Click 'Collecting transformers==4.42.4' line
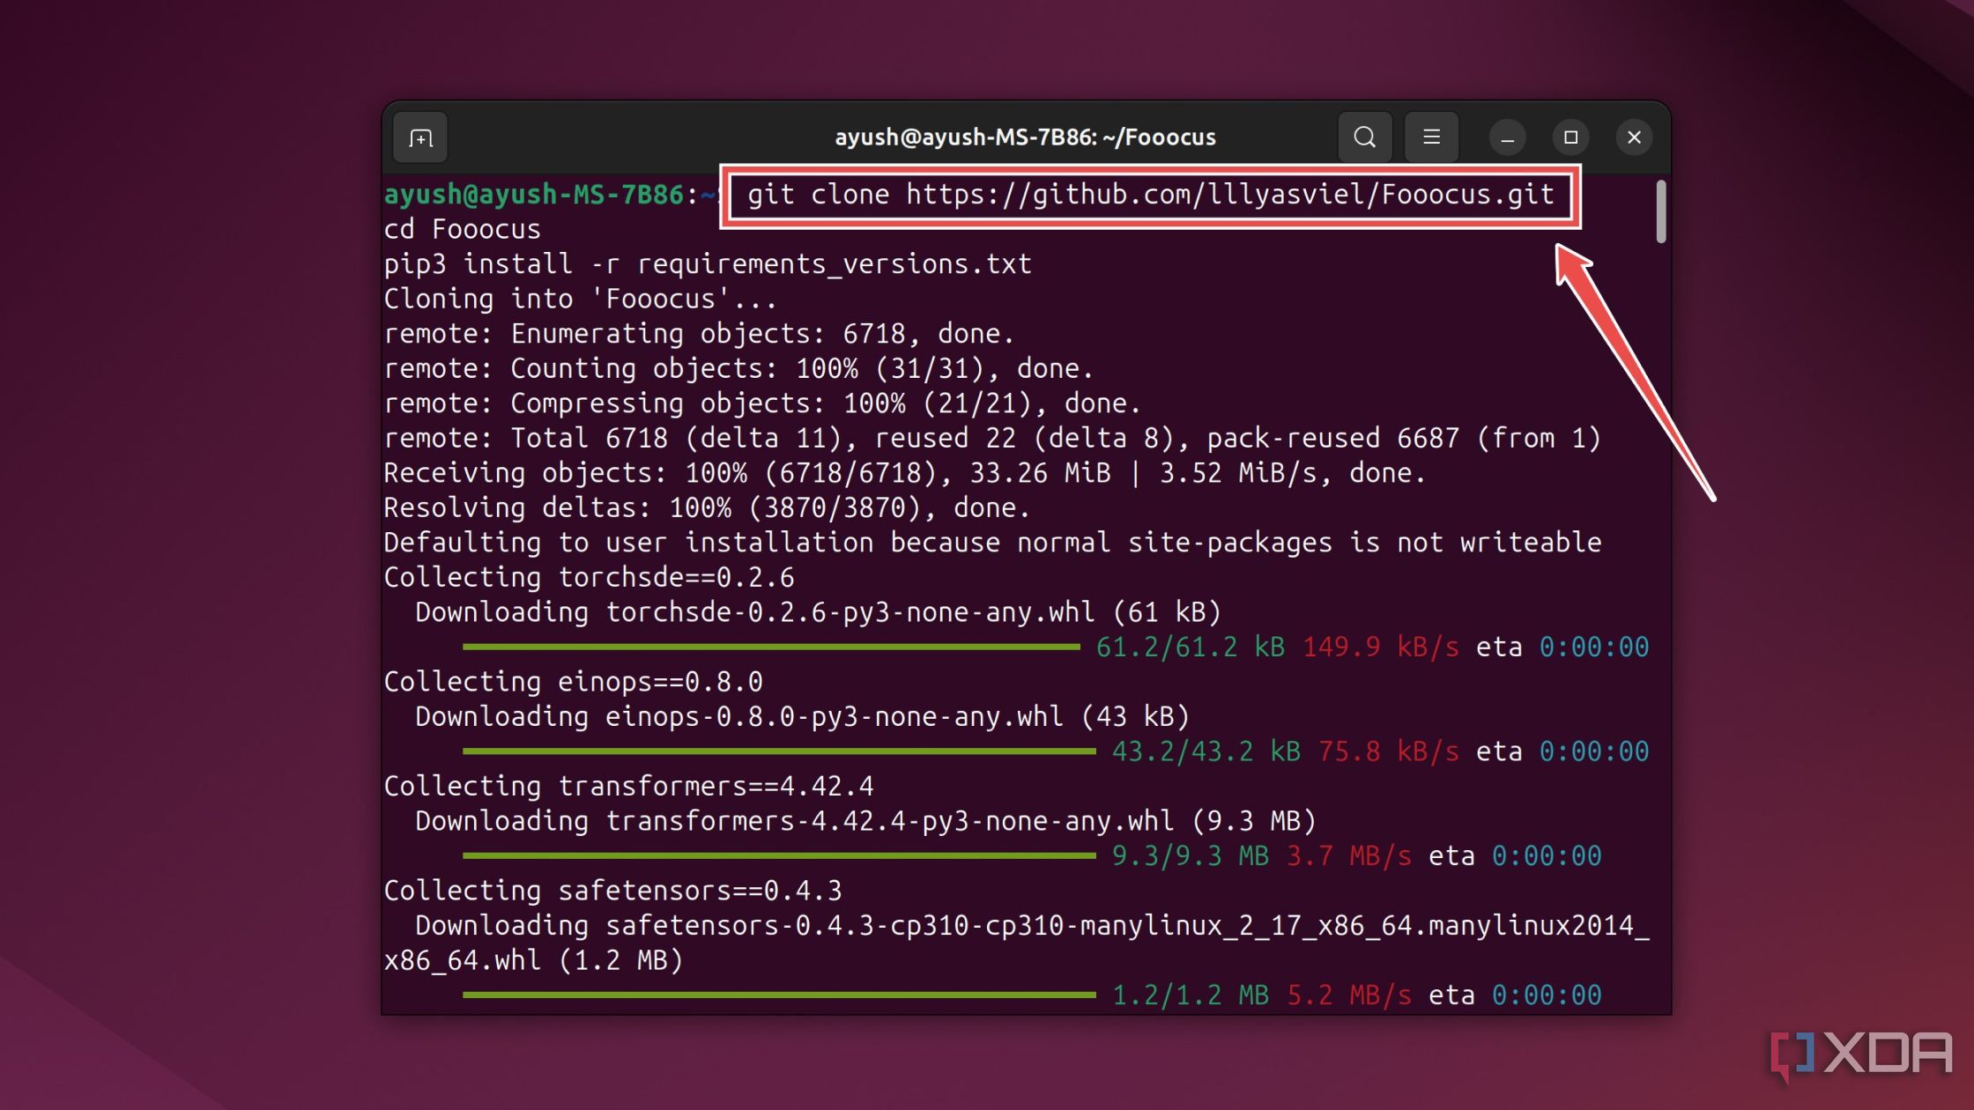Screen dimensions: 1974x1110 click(628, 786)
